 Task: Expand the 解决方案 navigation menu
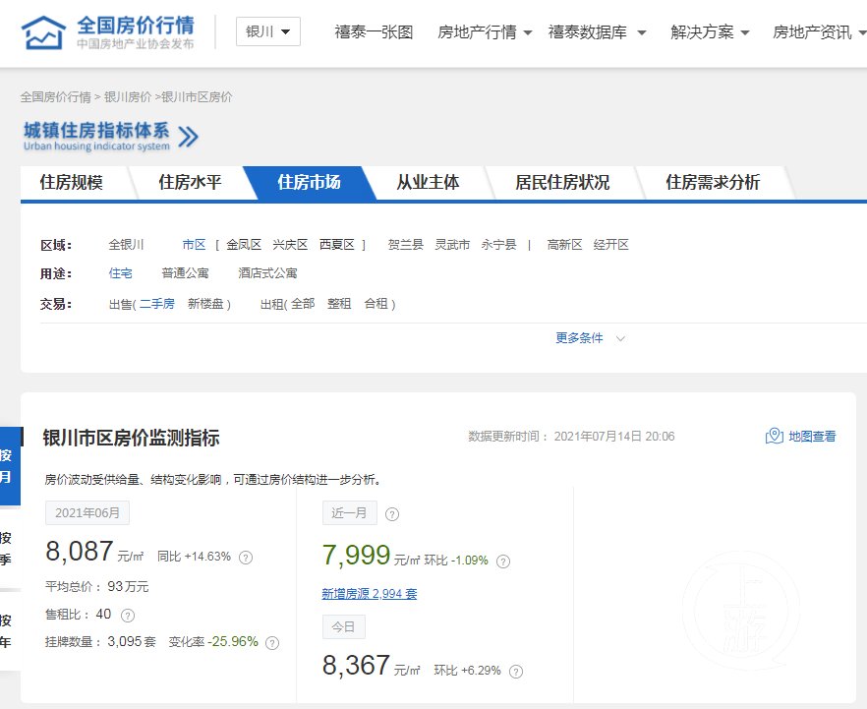[710, 32]
